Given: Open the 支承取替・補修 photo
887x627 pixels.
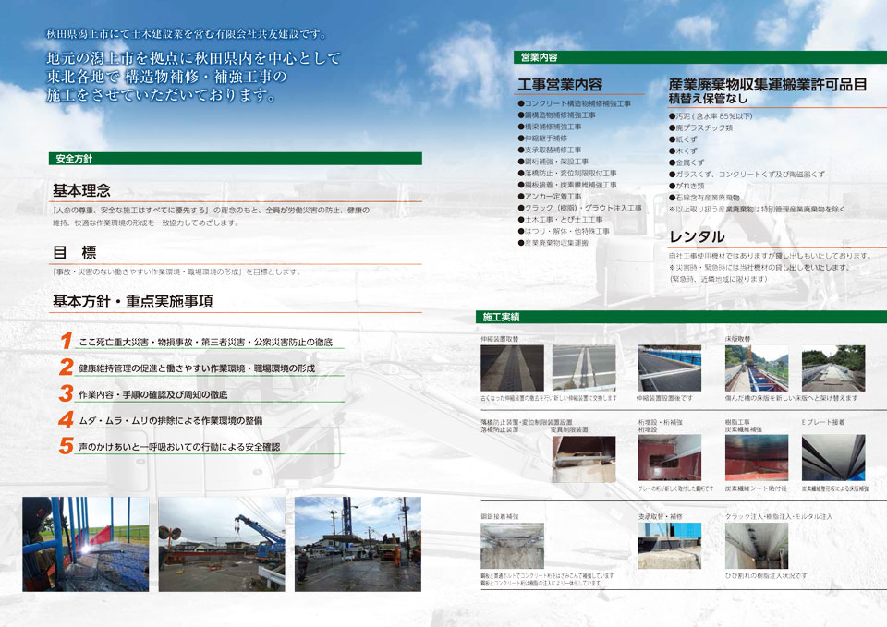Looking at the screenshot, I should (x=669, y=545).
